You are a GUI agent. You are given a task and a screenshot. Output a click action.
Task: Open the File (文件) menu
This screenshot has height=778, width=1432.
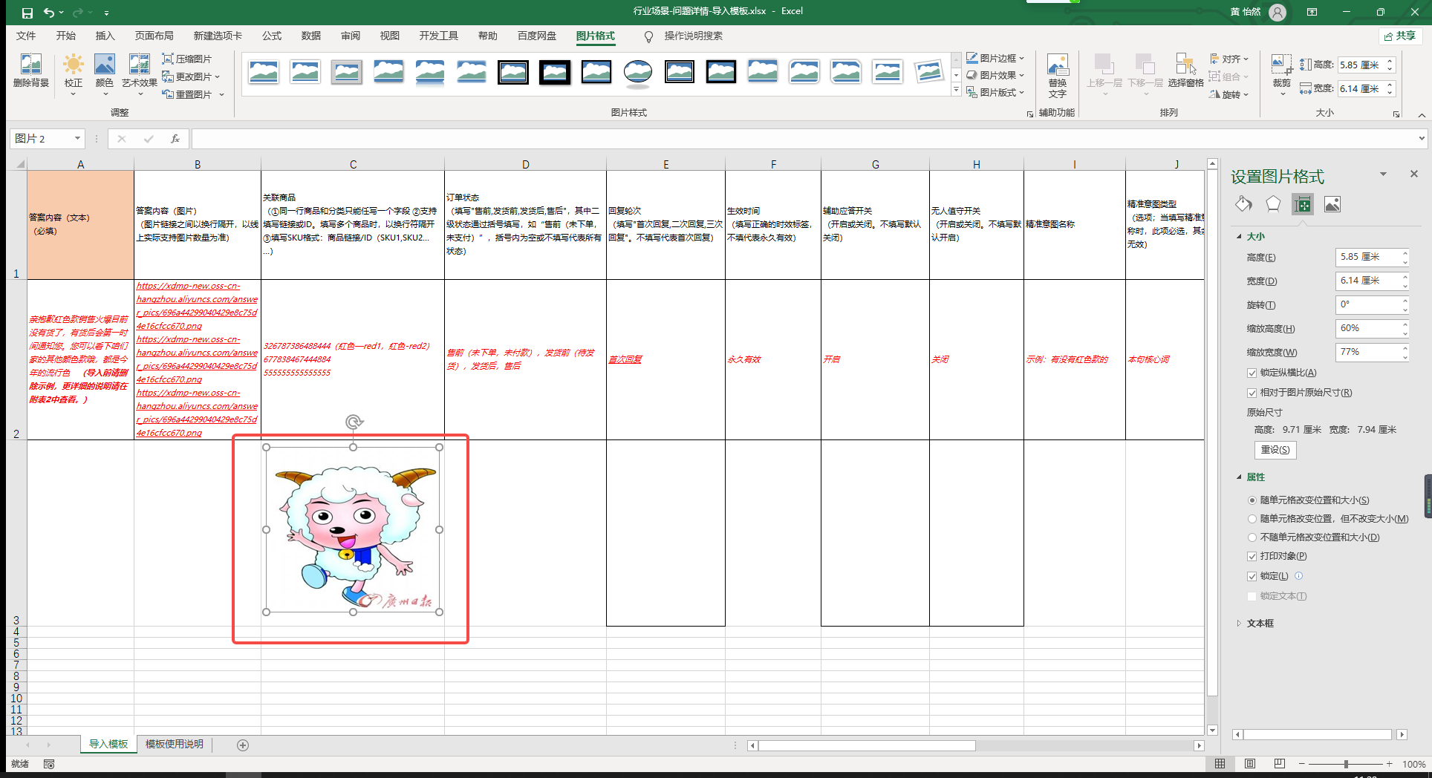pyautogui.click(x=26, y=36)
